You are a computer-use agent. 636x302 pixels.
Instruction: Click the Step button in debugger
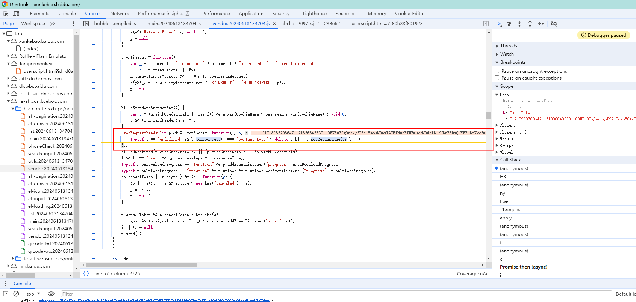point(541,24)
